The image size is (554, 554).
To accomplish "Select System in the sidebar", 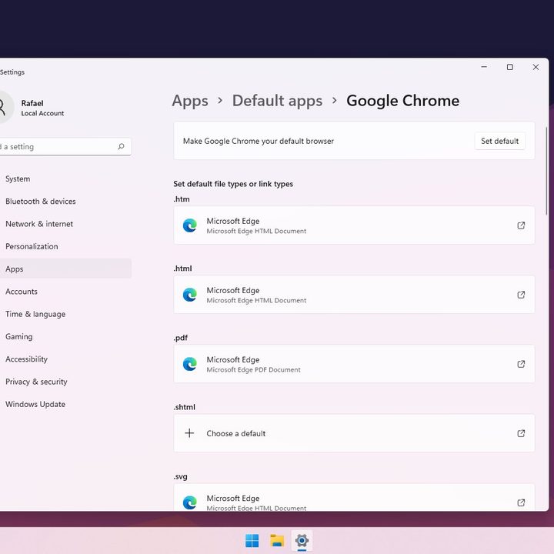I will point(65,179).
